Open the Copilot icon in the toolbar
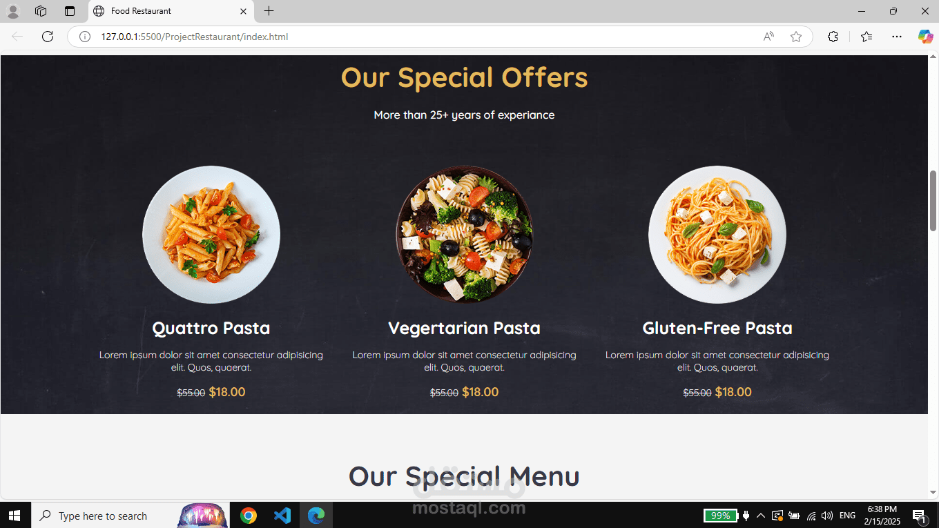The image size is (939, 528). 925,37
